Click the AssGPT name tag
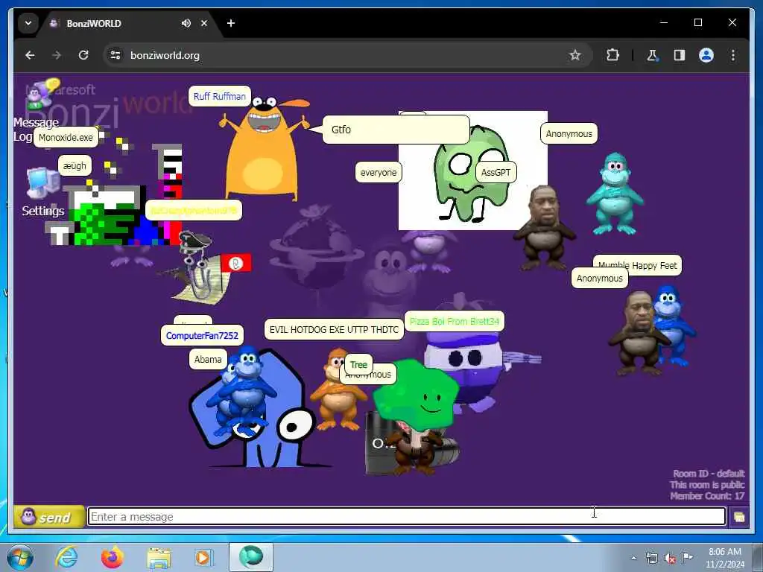This screenshot has height=572, width=763. pos(496,172)
